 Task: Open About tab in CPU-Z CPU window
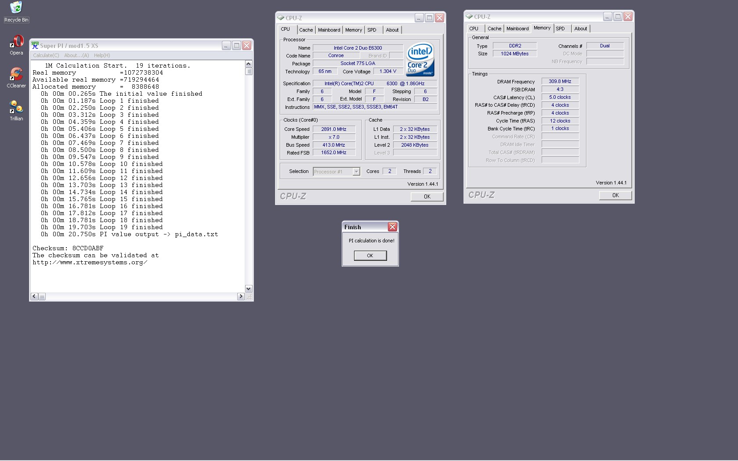click(x=392, y=30)
